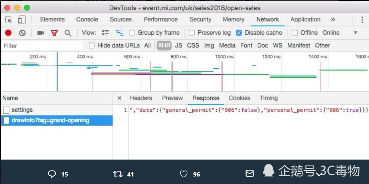The height and width of the screenshot is (184, 369).
Task: Enable Preserve log checkbox
Action: [192, 33]
